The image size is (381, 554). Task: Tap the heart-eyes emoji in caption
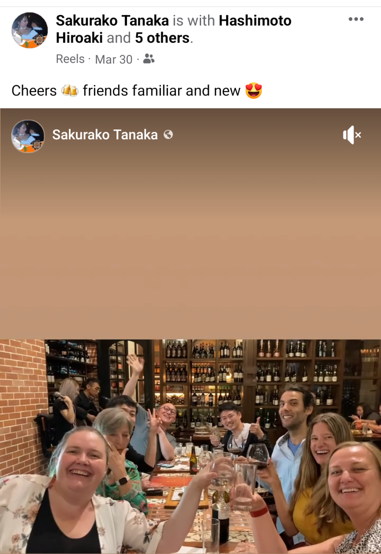pos(254,91)
